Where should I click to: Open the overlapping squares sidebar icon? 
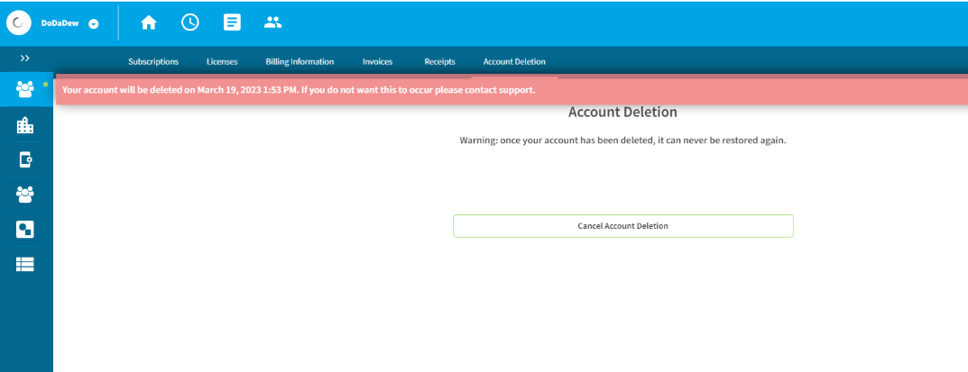(25, 230)
